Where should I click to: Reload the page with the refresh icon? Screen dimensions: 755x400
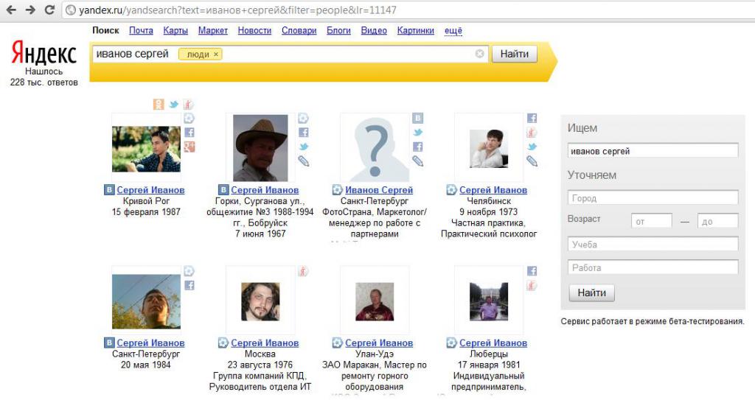(x=49, y=10)
